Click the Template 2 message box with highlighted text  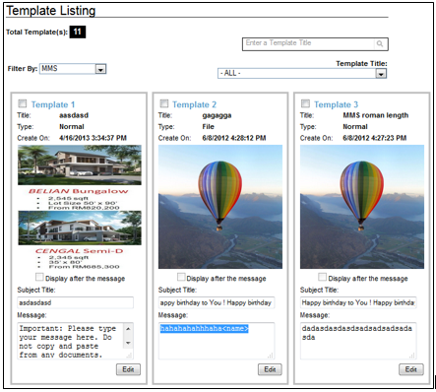pyautogui.click(x=217, y=341)
